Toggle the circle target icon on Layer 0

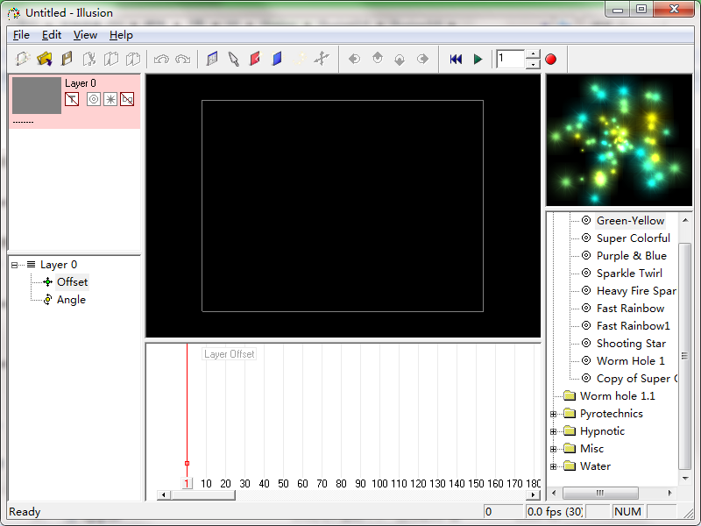click(x=94, y=100)
